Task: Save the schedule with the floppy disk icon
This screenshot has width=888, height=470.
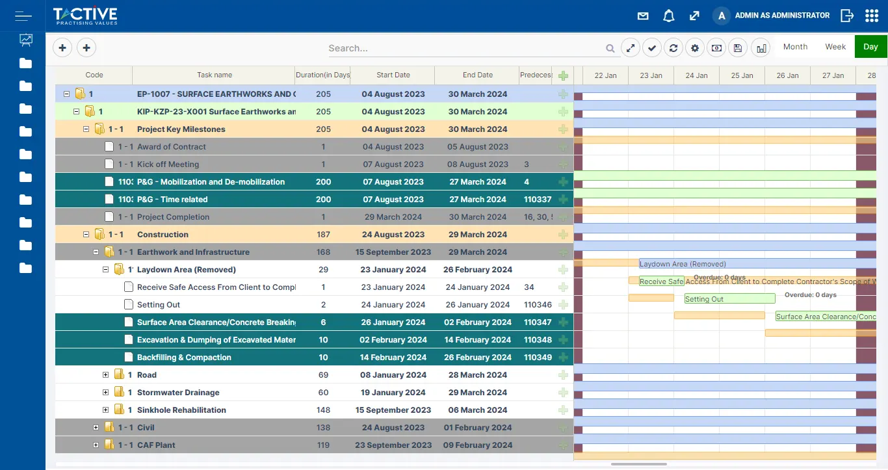Action: [738, 47]
